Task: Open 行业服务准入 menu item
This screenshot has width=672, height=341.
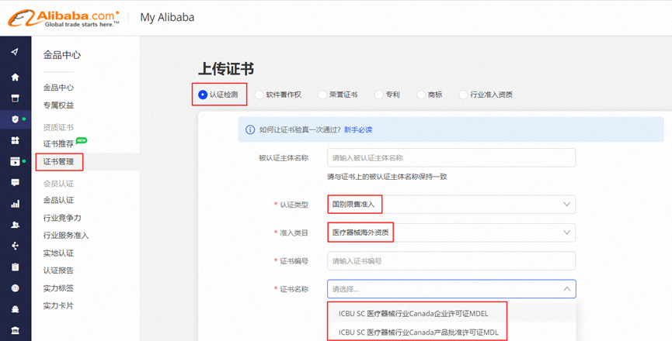Action: [x=65, y=236]
